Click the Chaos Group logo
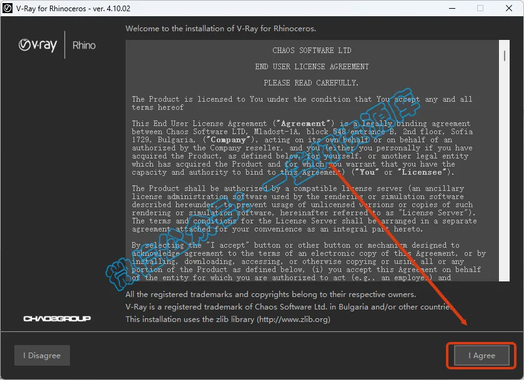The image size is (524, 380). (57, 319)
